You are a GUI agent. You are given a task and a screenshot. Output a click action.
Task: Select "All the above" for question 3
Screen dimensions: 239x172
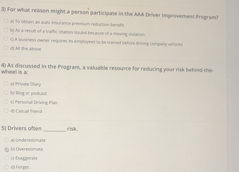(x=6, y=49)
